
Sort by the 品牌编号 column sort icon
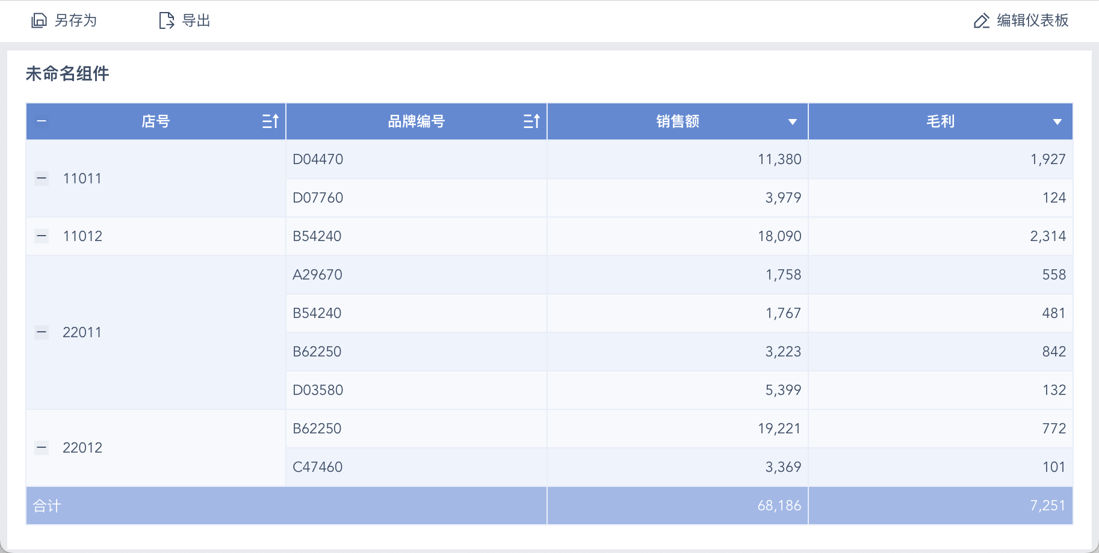pyautogui.click(x=531, y=121)
